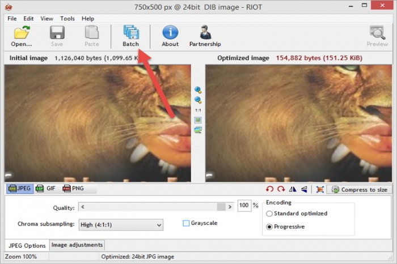Zoom in using the plus magnifier

tap(198, 90)
